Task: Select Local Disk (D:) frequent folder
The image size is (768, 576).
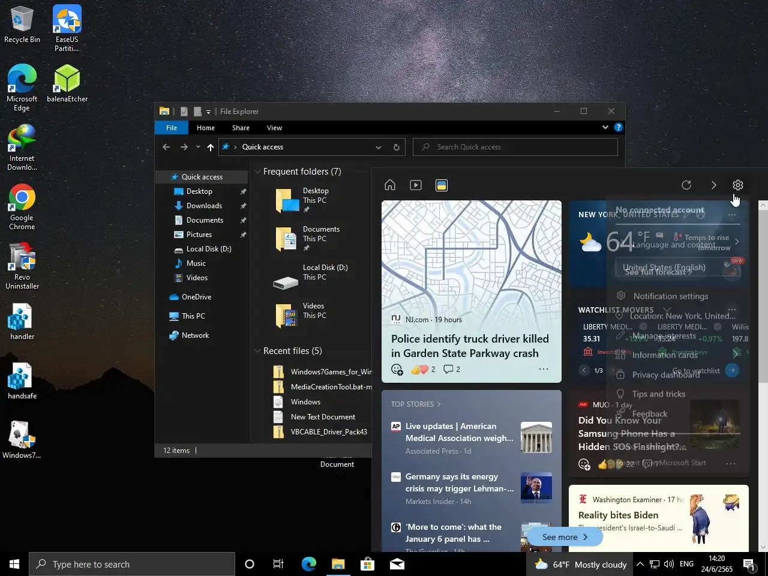Action: tap(311, 276)
